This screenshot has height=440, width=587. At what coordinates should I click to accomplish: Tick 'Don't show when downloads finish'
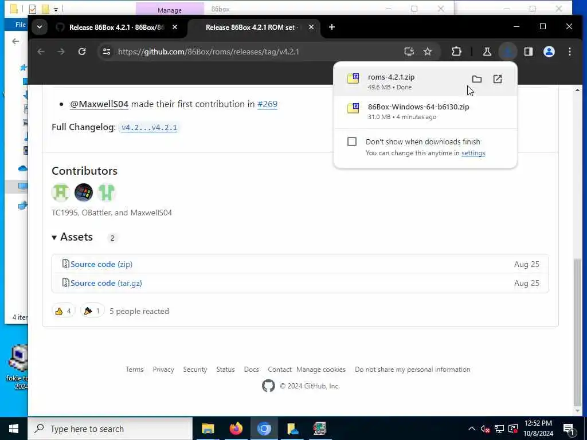point(352,142)
